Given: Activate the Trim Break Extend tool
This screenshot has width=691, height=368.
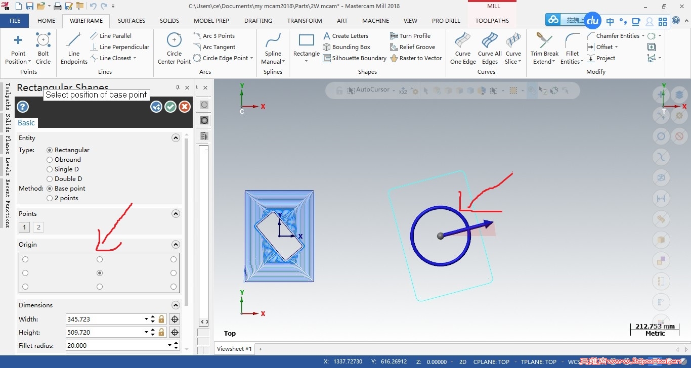Looking at the screenshot, I should click(x=544, y=49).
